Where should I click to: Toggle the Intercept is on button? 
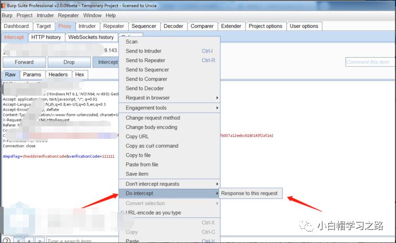pyautogui.click(x=106, y=62)
